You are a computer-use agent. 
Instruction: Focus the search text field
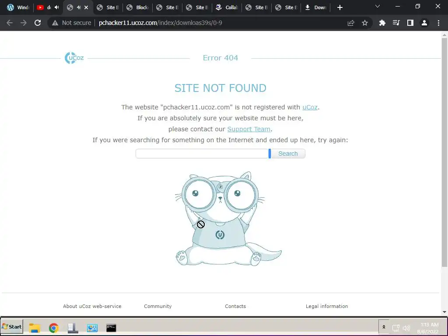click(202, 154)
